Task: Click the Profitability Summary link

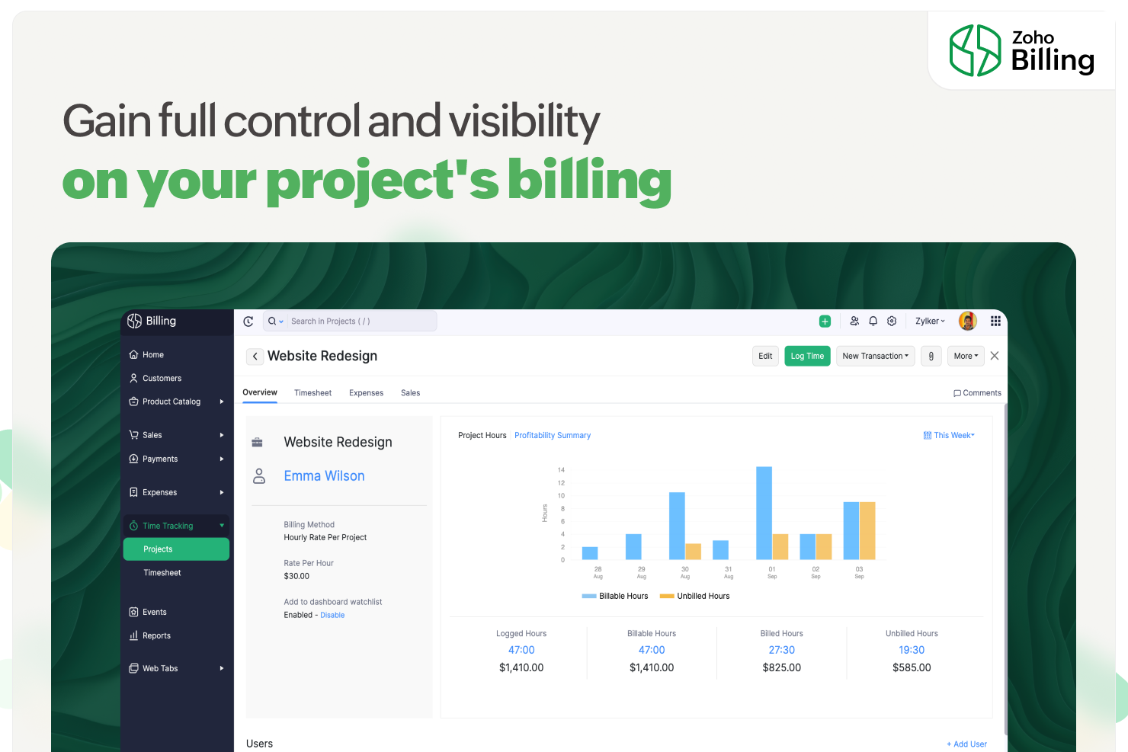Action: [553, 435]
